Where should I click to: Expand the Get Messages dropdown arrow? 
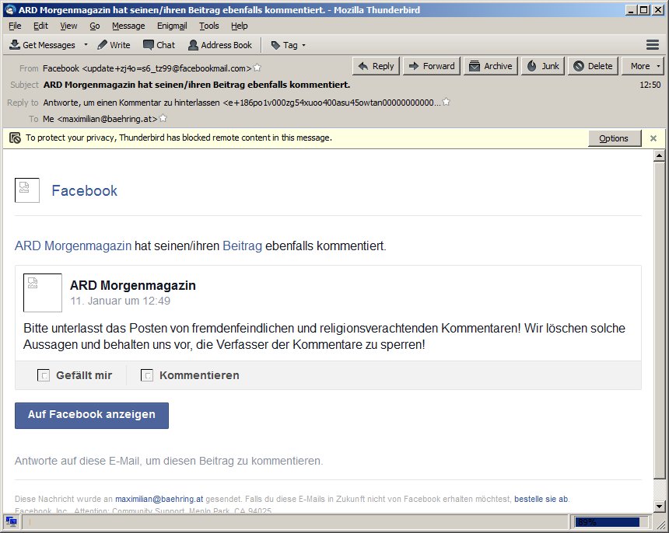point(86,45)
